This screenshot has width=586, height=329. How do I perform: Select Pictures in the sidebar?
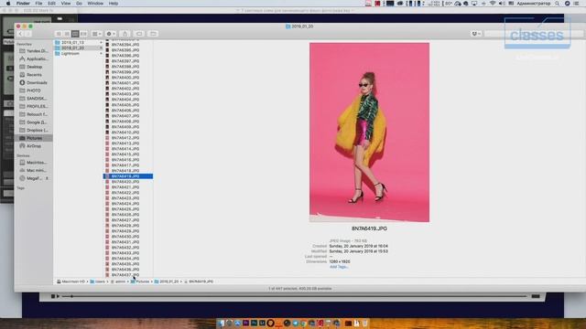34,138
